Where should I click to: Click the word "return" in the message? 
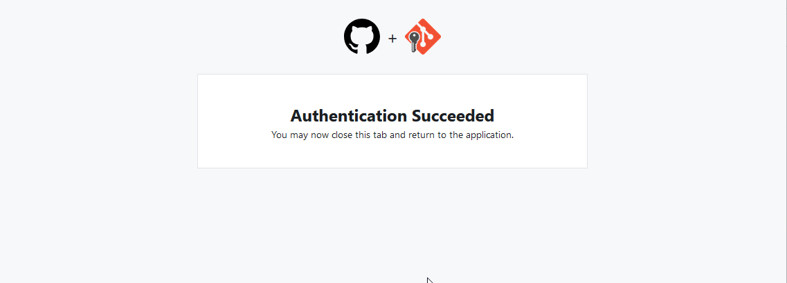[422, 135]
